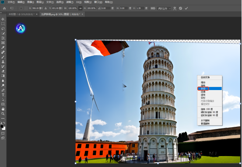Viewport: 242px width, 167px height.
Task: Toggle the maintain aspect ratio link
Action: (80, 8)
